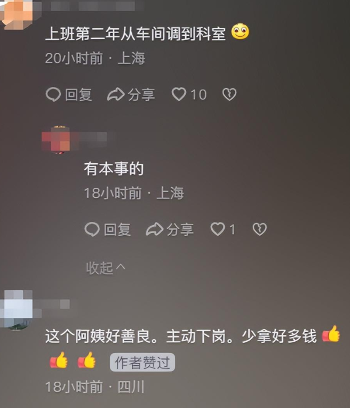
Task: Tap broken heart on 有本事的 reply
Action: (x=259, y=229)
